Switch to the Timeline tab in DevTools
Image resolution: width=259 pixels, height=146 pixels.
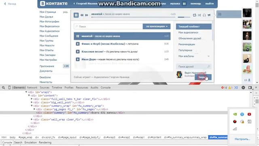57,88
